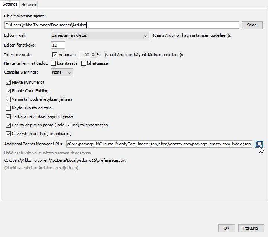Increase interface scale with up stepper arrow

(x=93, y=53)
